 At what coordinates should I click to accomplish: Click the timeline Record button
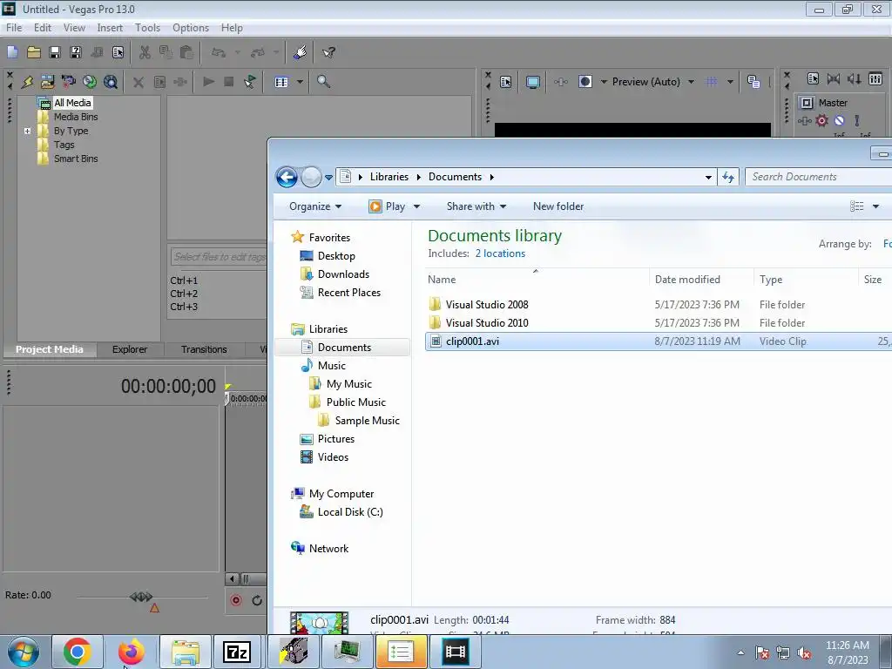click(236, 600)
